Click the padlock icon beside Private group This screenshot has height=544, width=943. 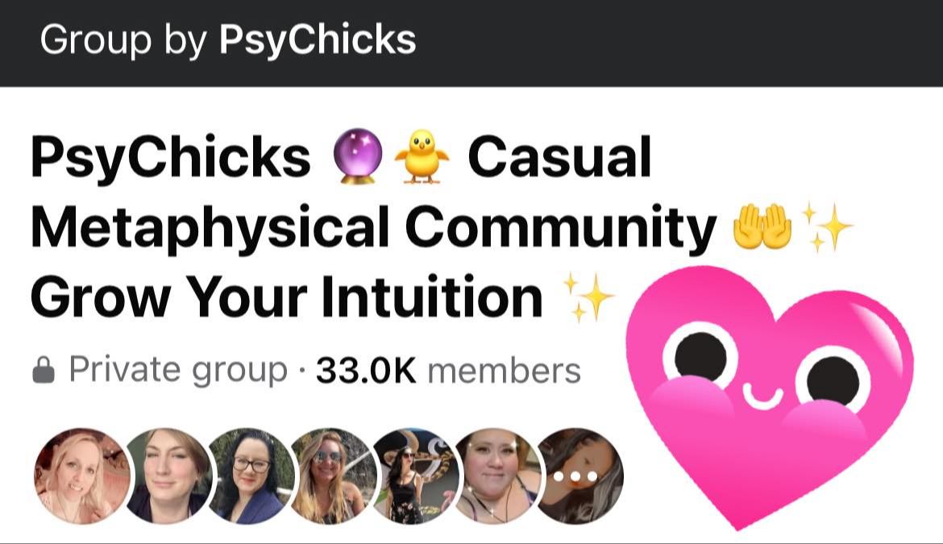(44, 370)
